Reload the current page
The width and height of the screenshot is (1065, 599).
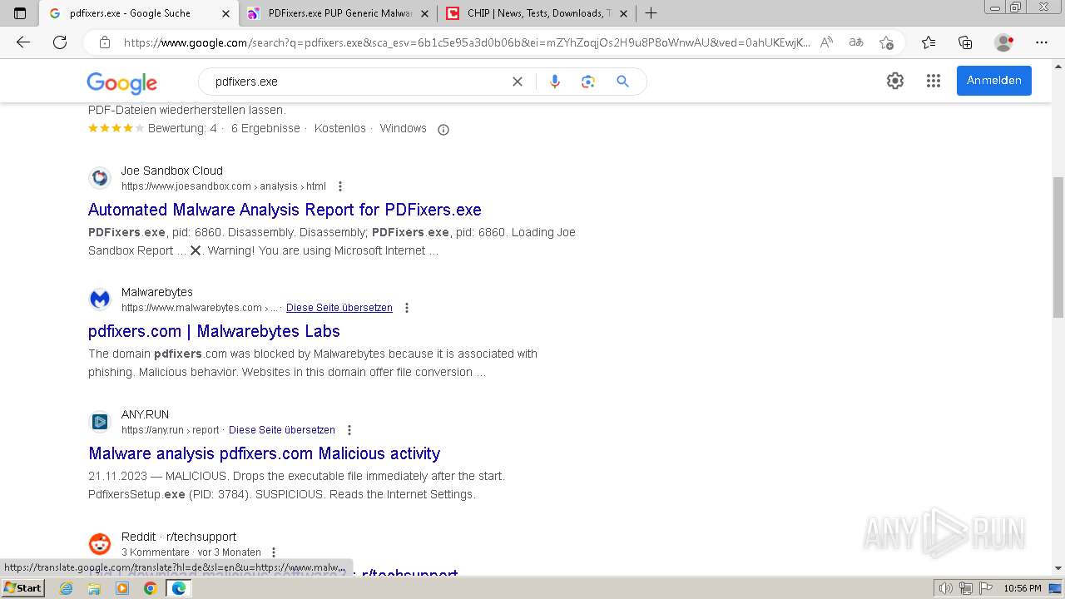tap(60, 42)
